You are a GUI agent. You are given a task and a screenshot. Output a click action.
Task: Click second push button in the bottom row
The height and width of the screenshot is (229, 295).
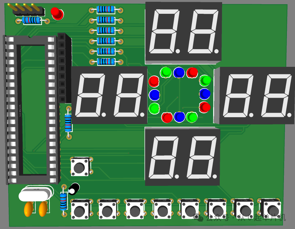108,209
